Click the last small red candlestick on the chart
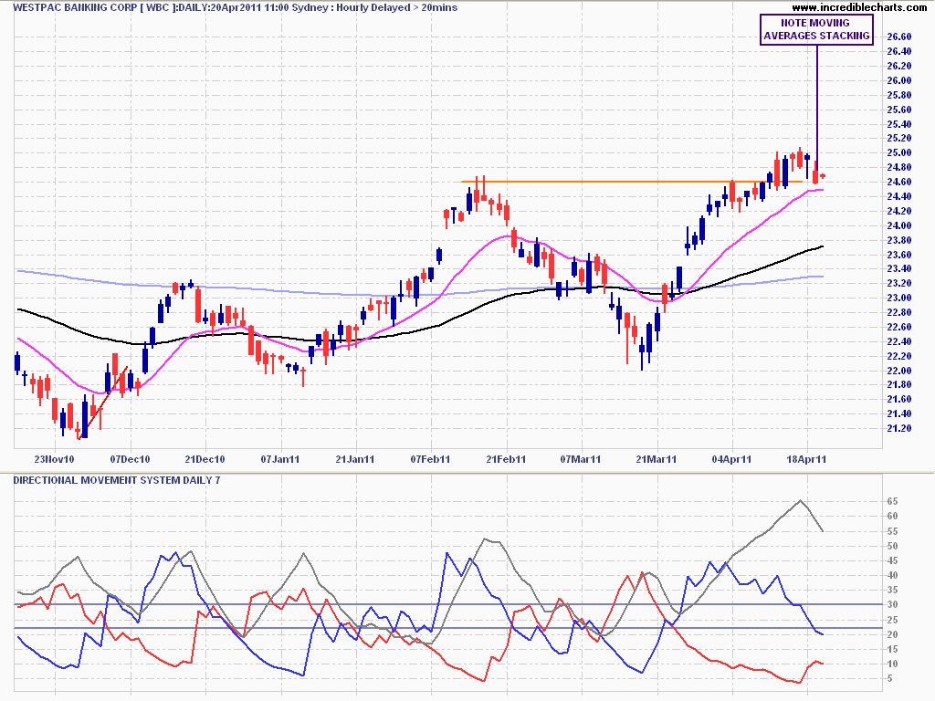The width and height of the screenshot is (935, 701). pyautogui.click(x=823, y=176)
